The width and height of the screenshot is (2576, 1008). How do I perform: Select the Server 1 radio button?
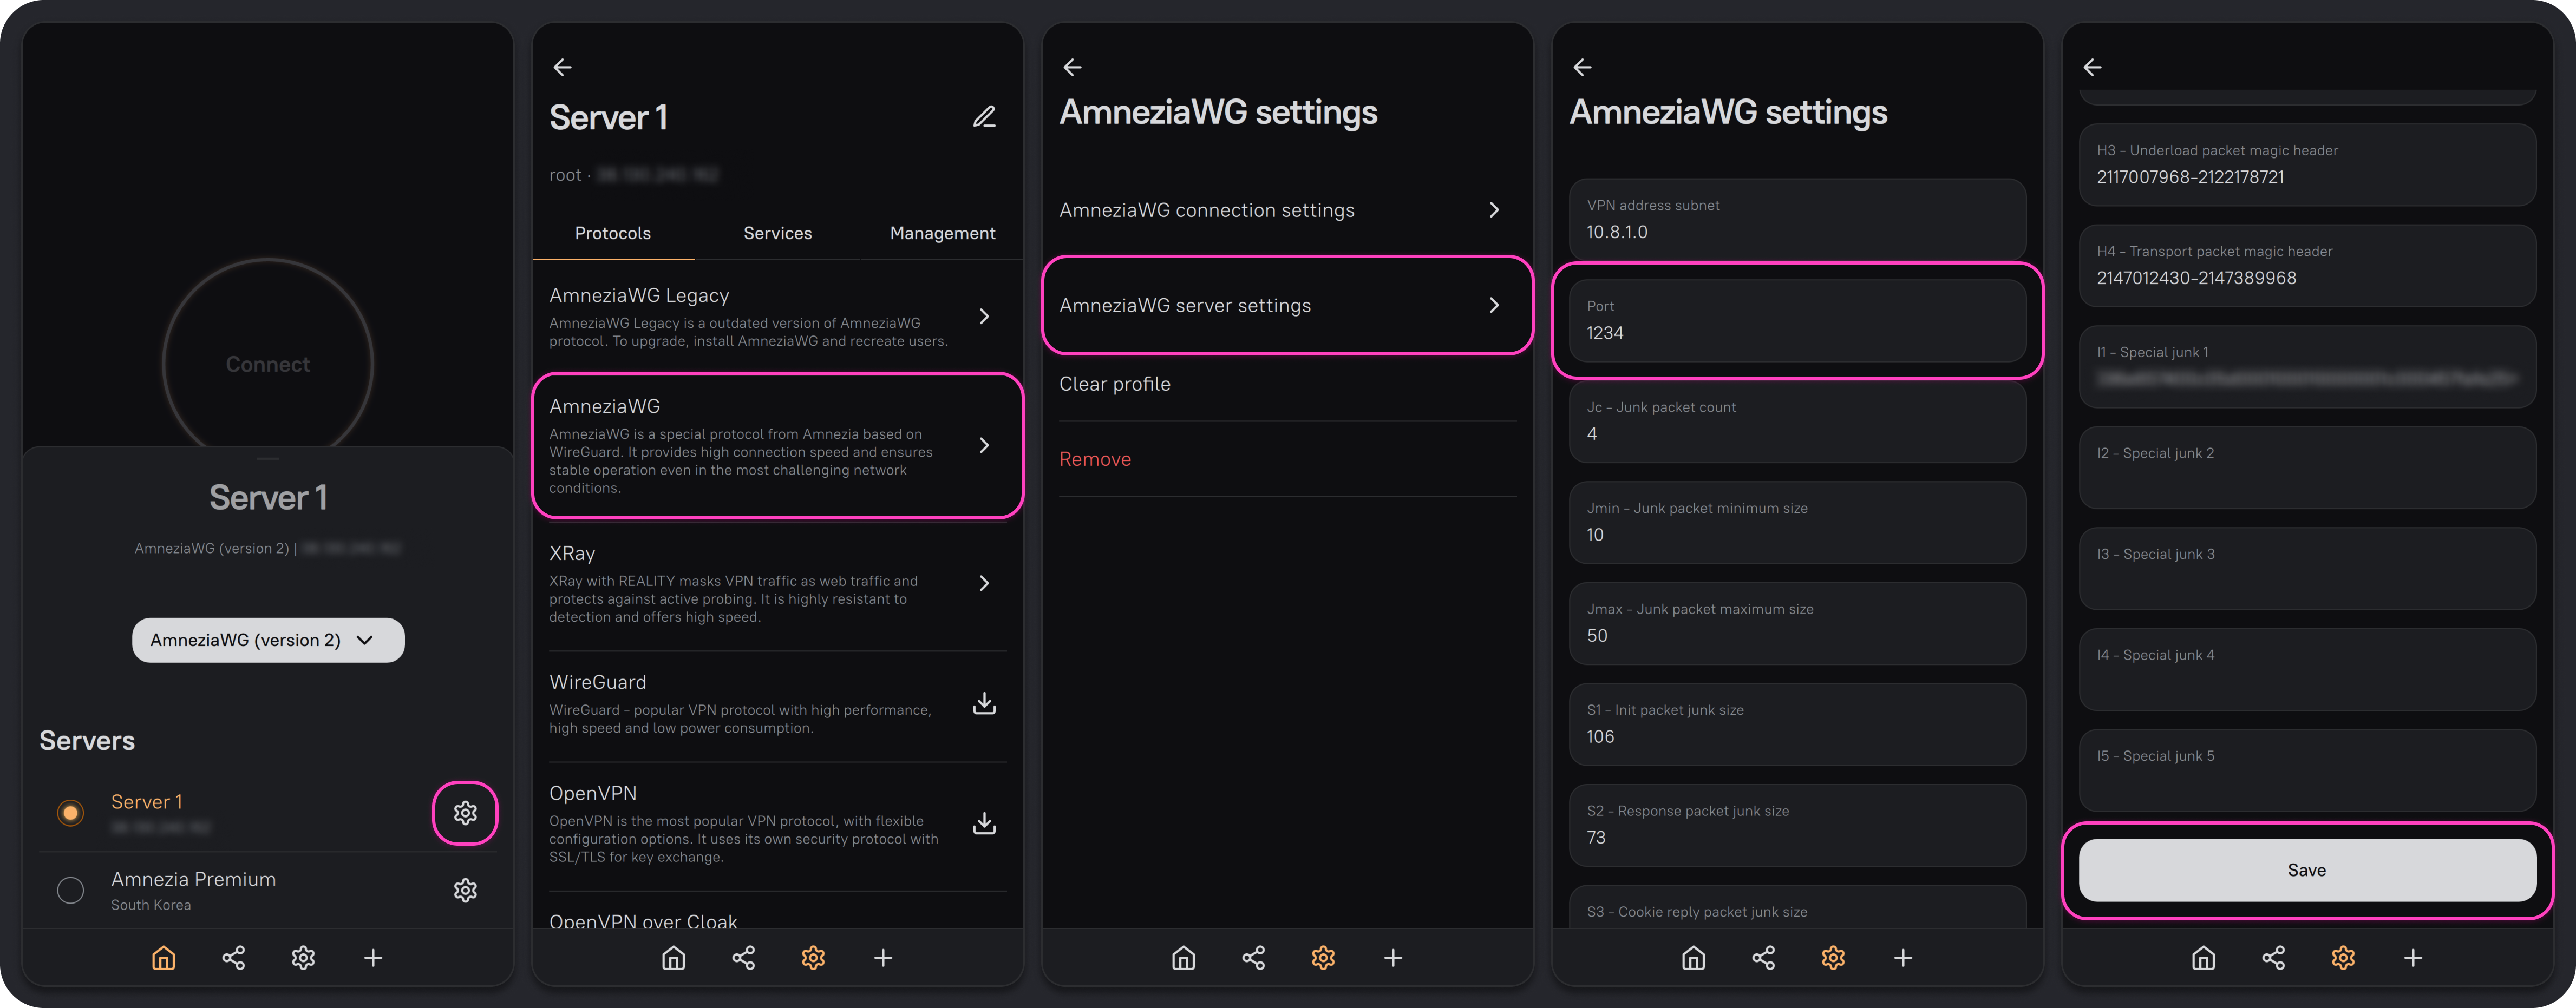[70, 812]
